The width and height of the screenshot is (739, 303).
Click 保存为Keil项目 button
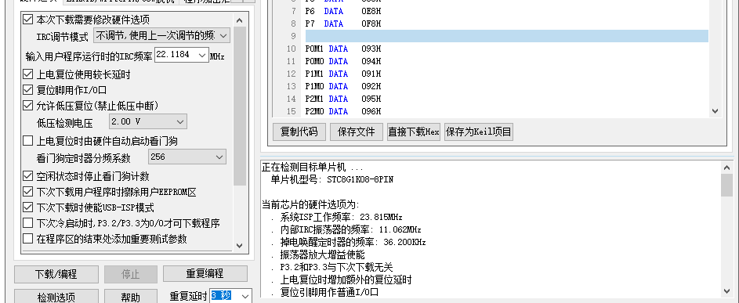click(478, 132)
